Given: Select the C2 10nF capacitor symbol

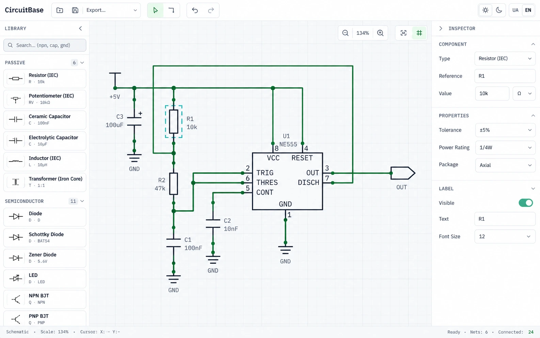Looking at the screenshot, I should tap(213, 224).
